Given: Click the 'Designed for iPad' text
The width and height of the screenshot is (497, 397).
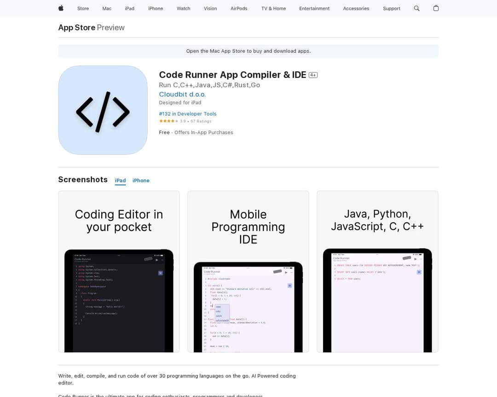Looking at the screenshot, I should pyautogui.click(x=180, y=102).
